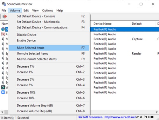Image resolution: width=159 pixels, height=120 pixels.
Task: Click the red icon of the 'K' row
Action: click(x=3, y=34)
